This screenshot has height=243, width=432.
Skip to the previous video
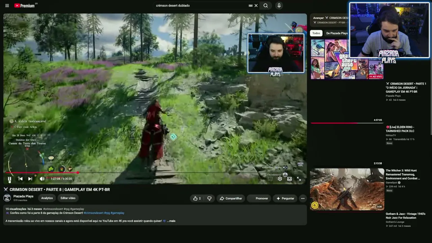(20, 179)
